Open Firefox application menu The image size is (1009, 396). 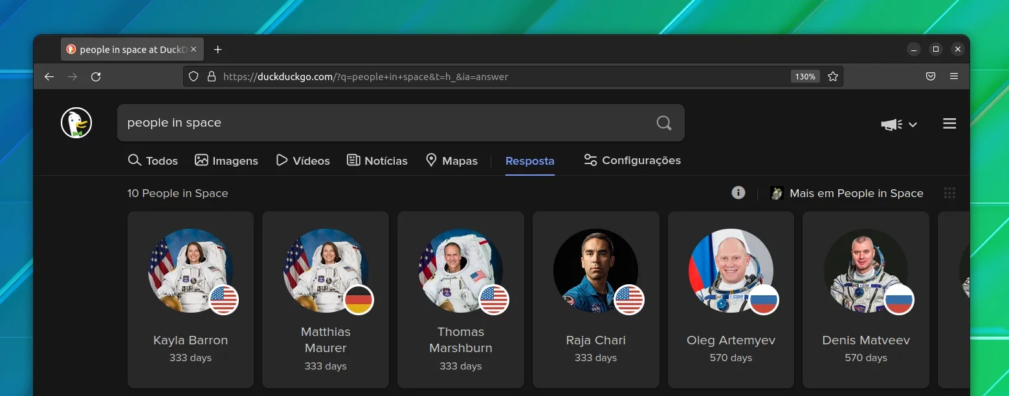click(954, 76)
